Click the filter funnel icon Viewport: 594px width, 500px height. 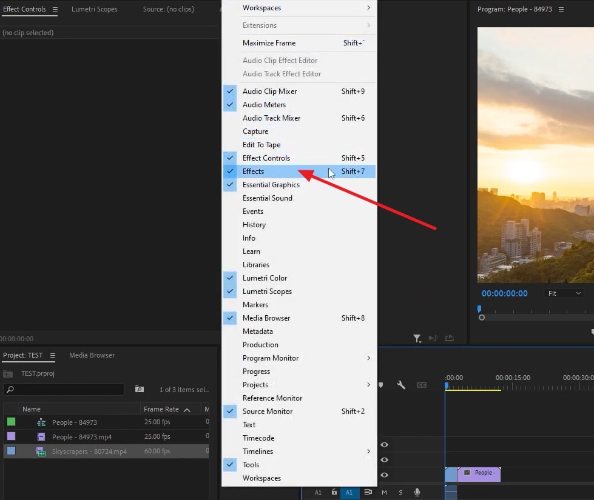pyautogui.click(x=417, y=339)
